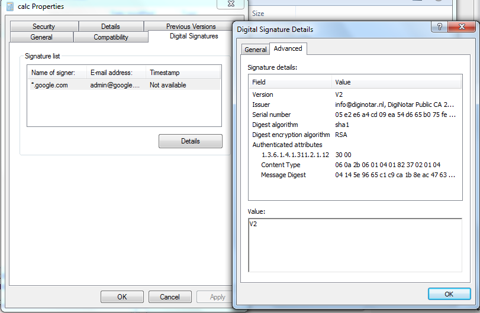
Task: Click the serial number value 05 e2 e6 a4
Action: pyautogui.click(x=395, y=115)
